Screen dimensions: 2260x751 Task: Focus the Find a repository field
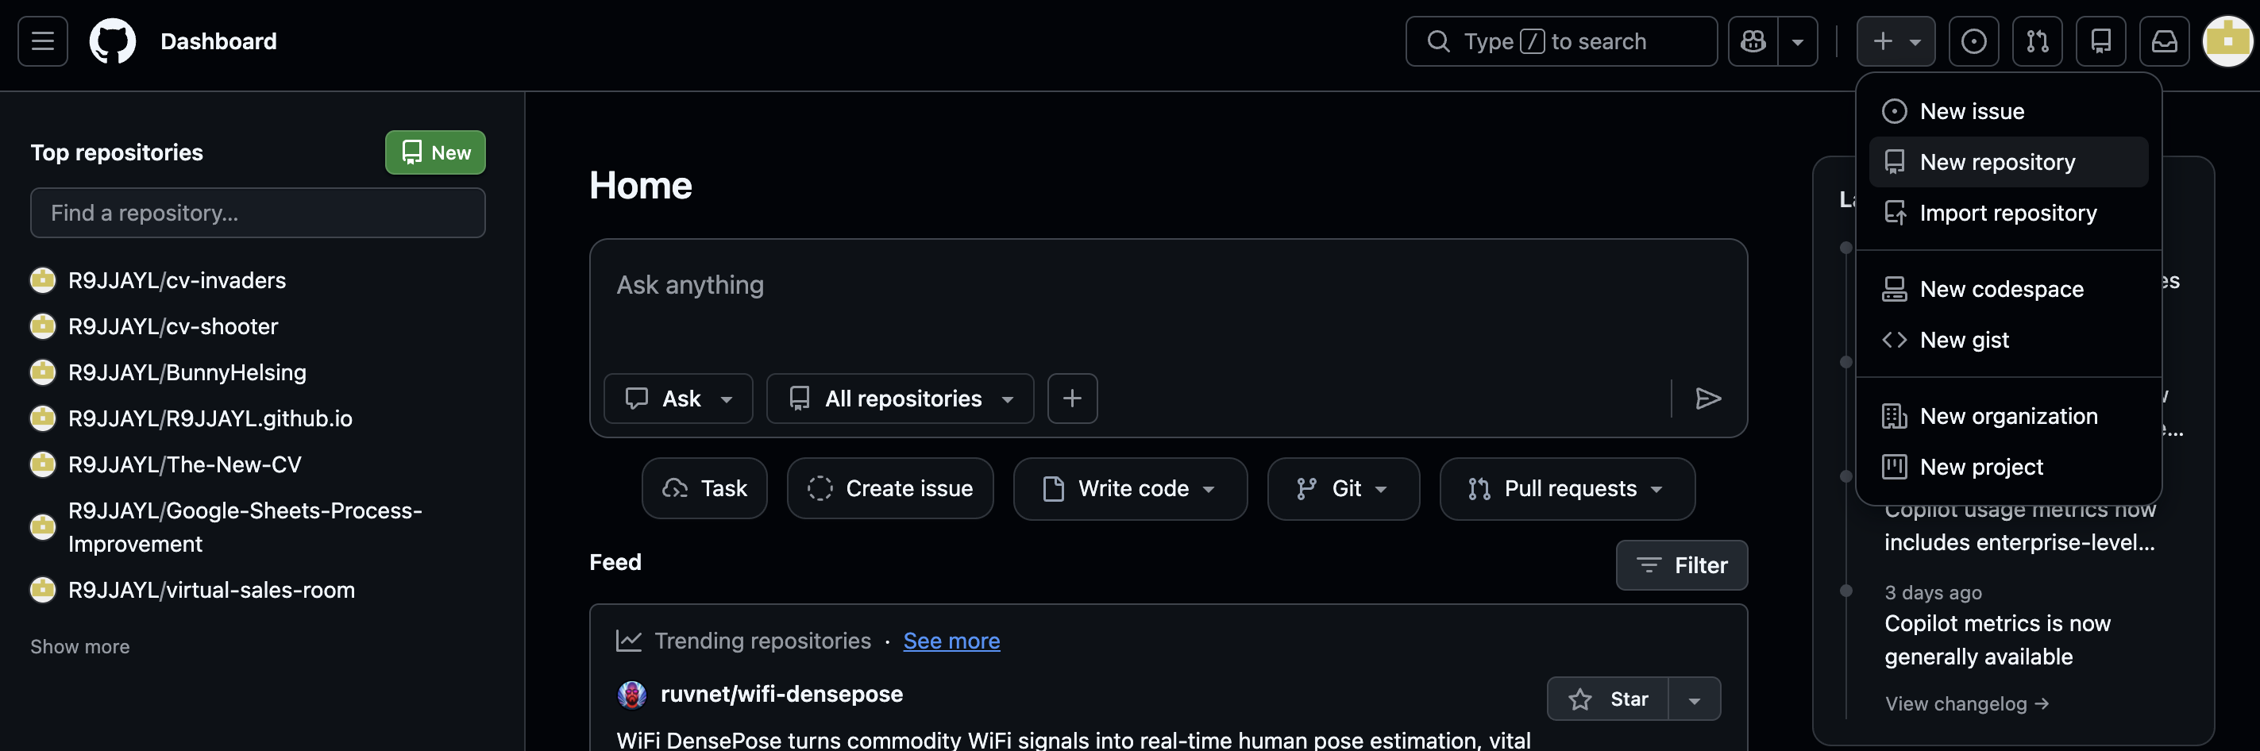[x=258, y=214]
